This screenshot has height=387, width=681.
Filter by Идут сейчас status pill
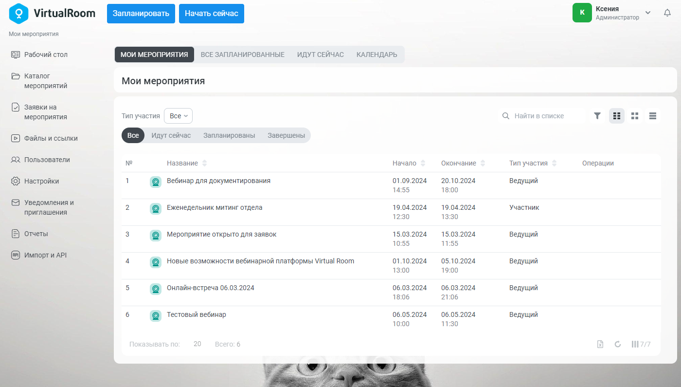[171, 135]
